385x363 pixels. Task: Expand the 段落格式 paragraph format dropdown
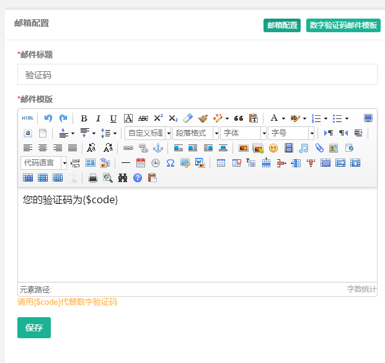[195, 133]
